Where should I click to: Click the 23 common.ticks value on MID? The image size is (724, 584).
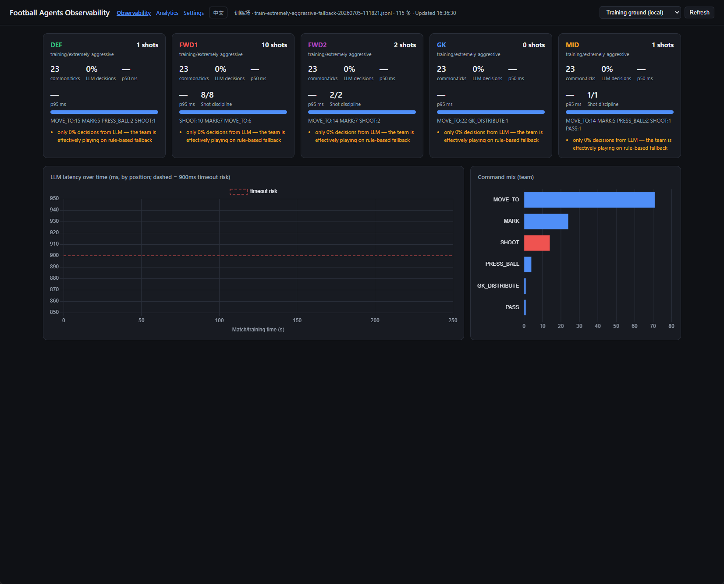pos(570,69)
